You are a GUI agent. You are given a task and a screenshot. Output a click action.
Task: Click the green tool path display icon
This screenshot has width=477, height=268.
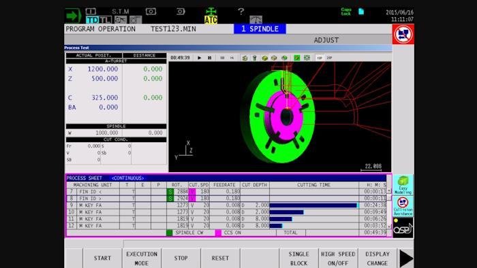(245, 58)
